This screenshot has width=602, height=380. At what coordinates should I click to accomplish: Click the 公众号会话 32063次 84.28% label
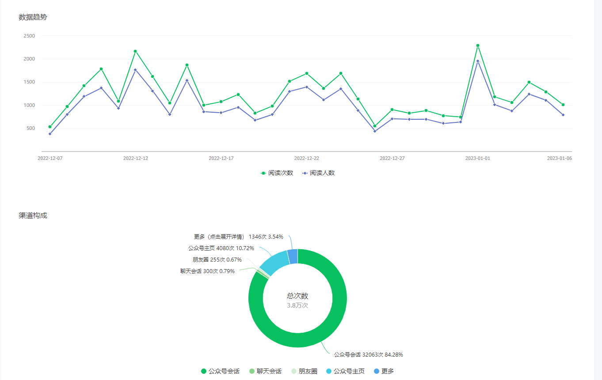point(368,354)
